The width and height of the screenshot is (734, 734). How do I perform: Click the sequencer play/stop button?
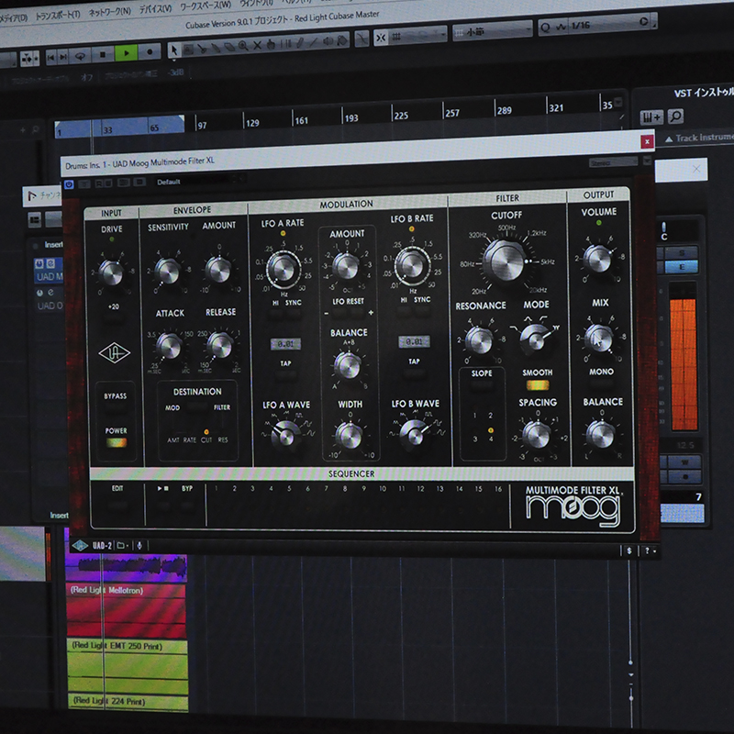pyautogui.click(x=163, y=505)
